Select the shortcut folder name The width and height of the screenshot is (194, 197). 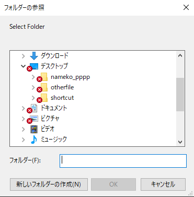tap(62, 98)
